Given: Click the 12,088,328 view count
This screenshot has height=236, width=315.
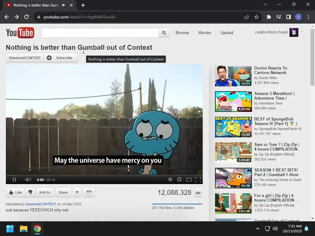Looking at the screenshot, I should pyautogui.click(x=174, y=192).
